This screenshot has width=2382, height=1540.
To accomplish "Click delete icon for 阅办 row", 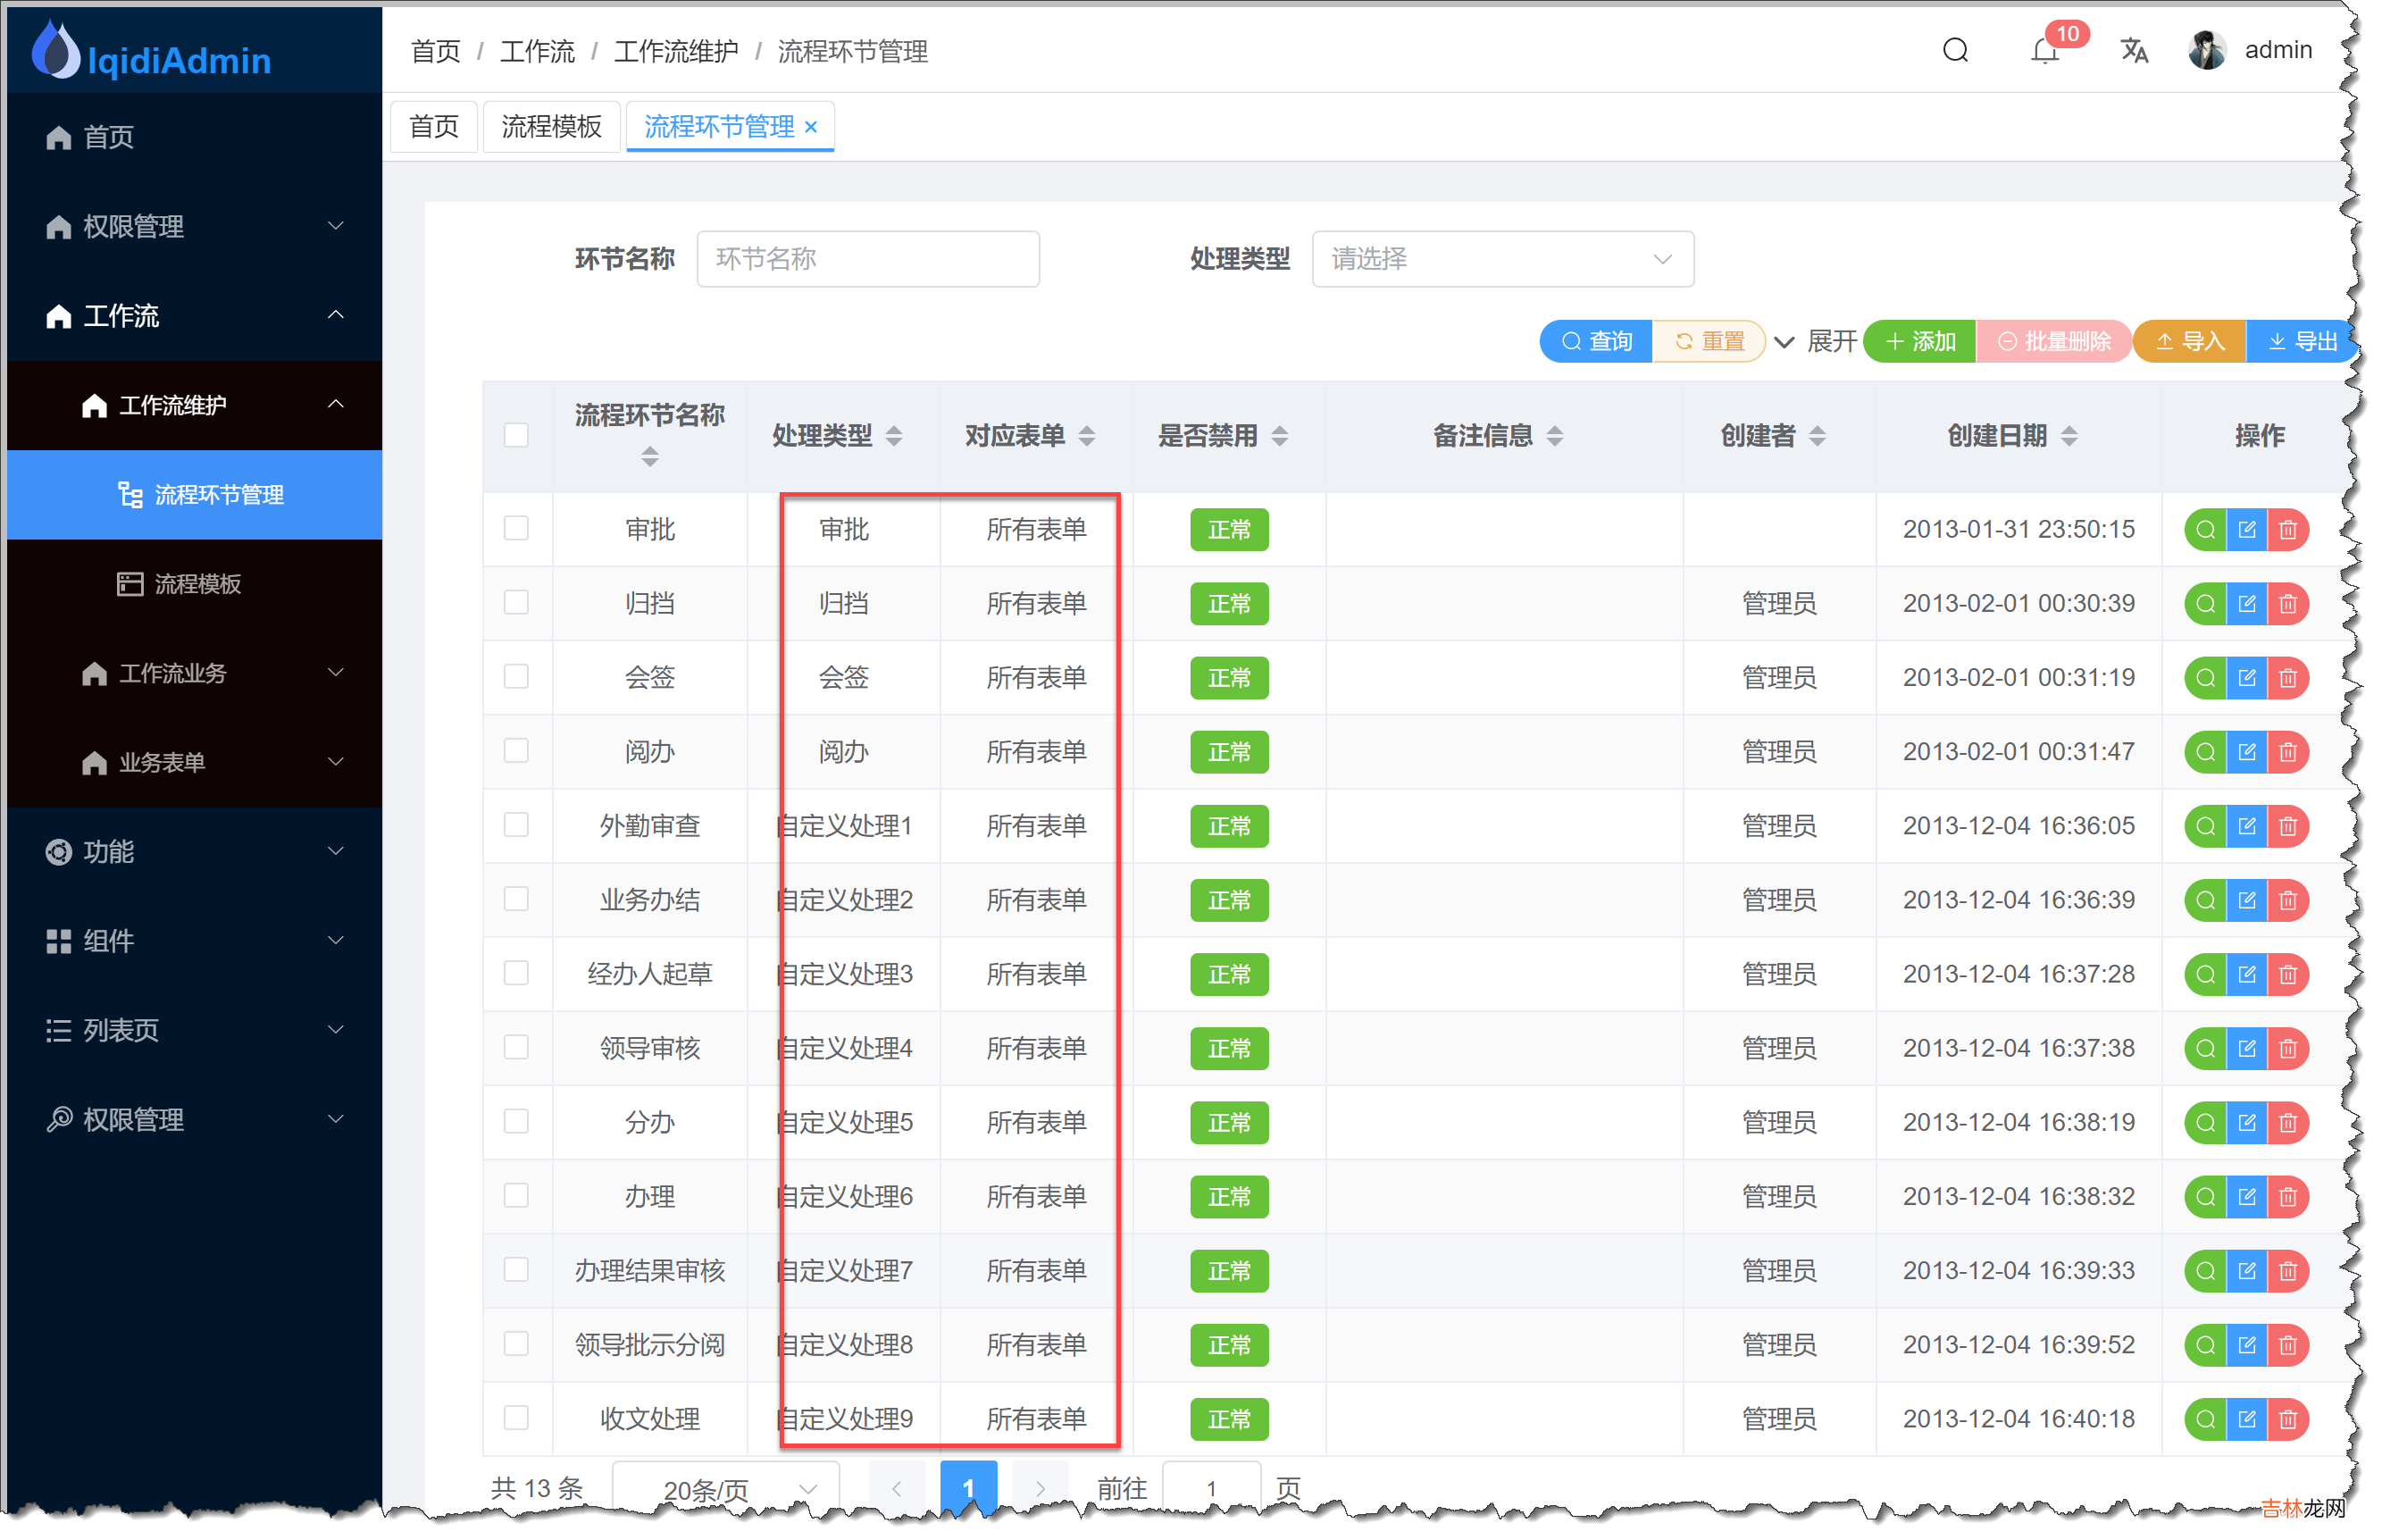I will pyautogui.click(x=2287, y=752).
